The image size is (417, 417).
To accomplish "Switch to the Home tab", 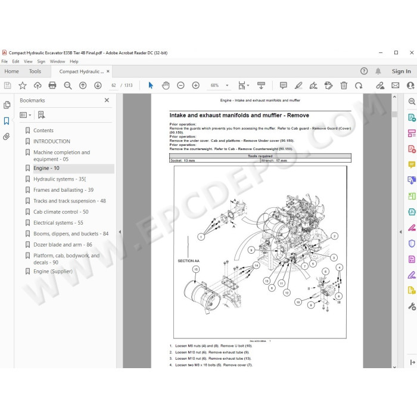I will click(12, 71).
